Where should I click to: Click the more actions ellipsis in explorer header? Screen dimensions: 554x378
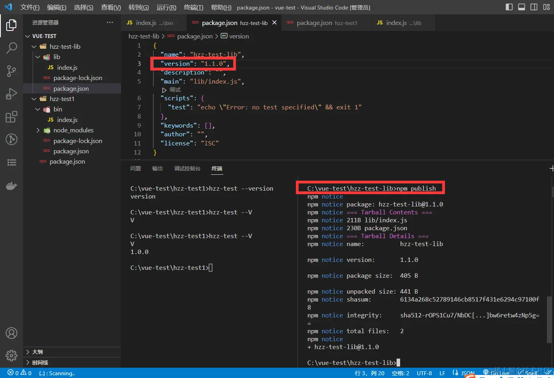(x=110, y=23)
